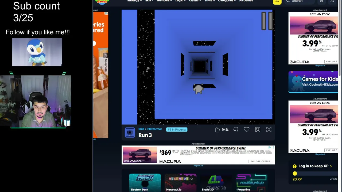The width and height of the screenshot is (342, 192).
Task: Dislike Run 3 with the thumbs down
Action: (236, 130)
